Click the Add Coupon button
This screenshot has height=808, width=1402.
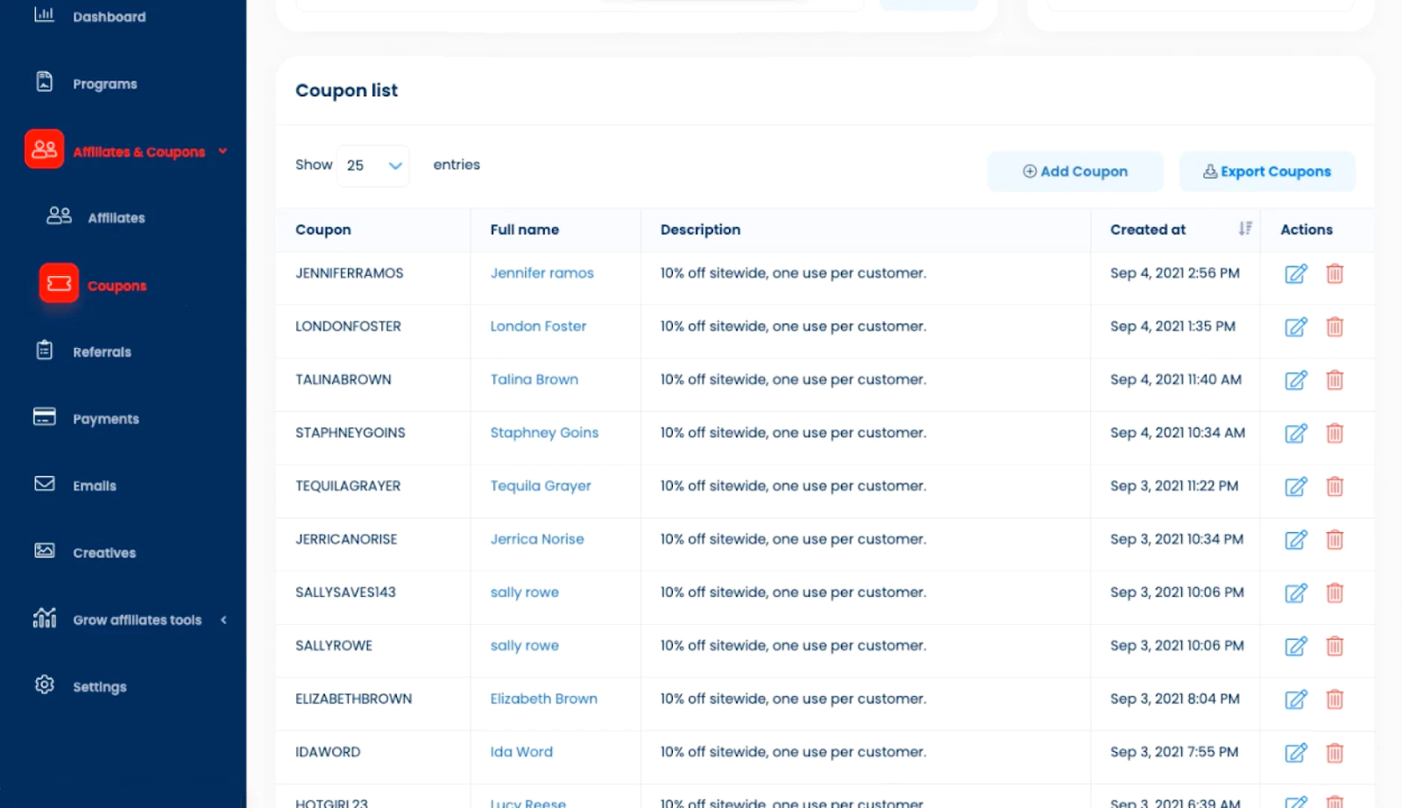(1074, 171)
